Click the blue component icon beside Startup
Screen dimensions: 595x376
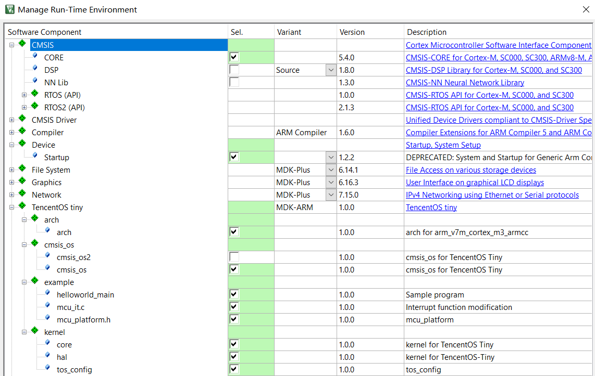pos(35,155)
